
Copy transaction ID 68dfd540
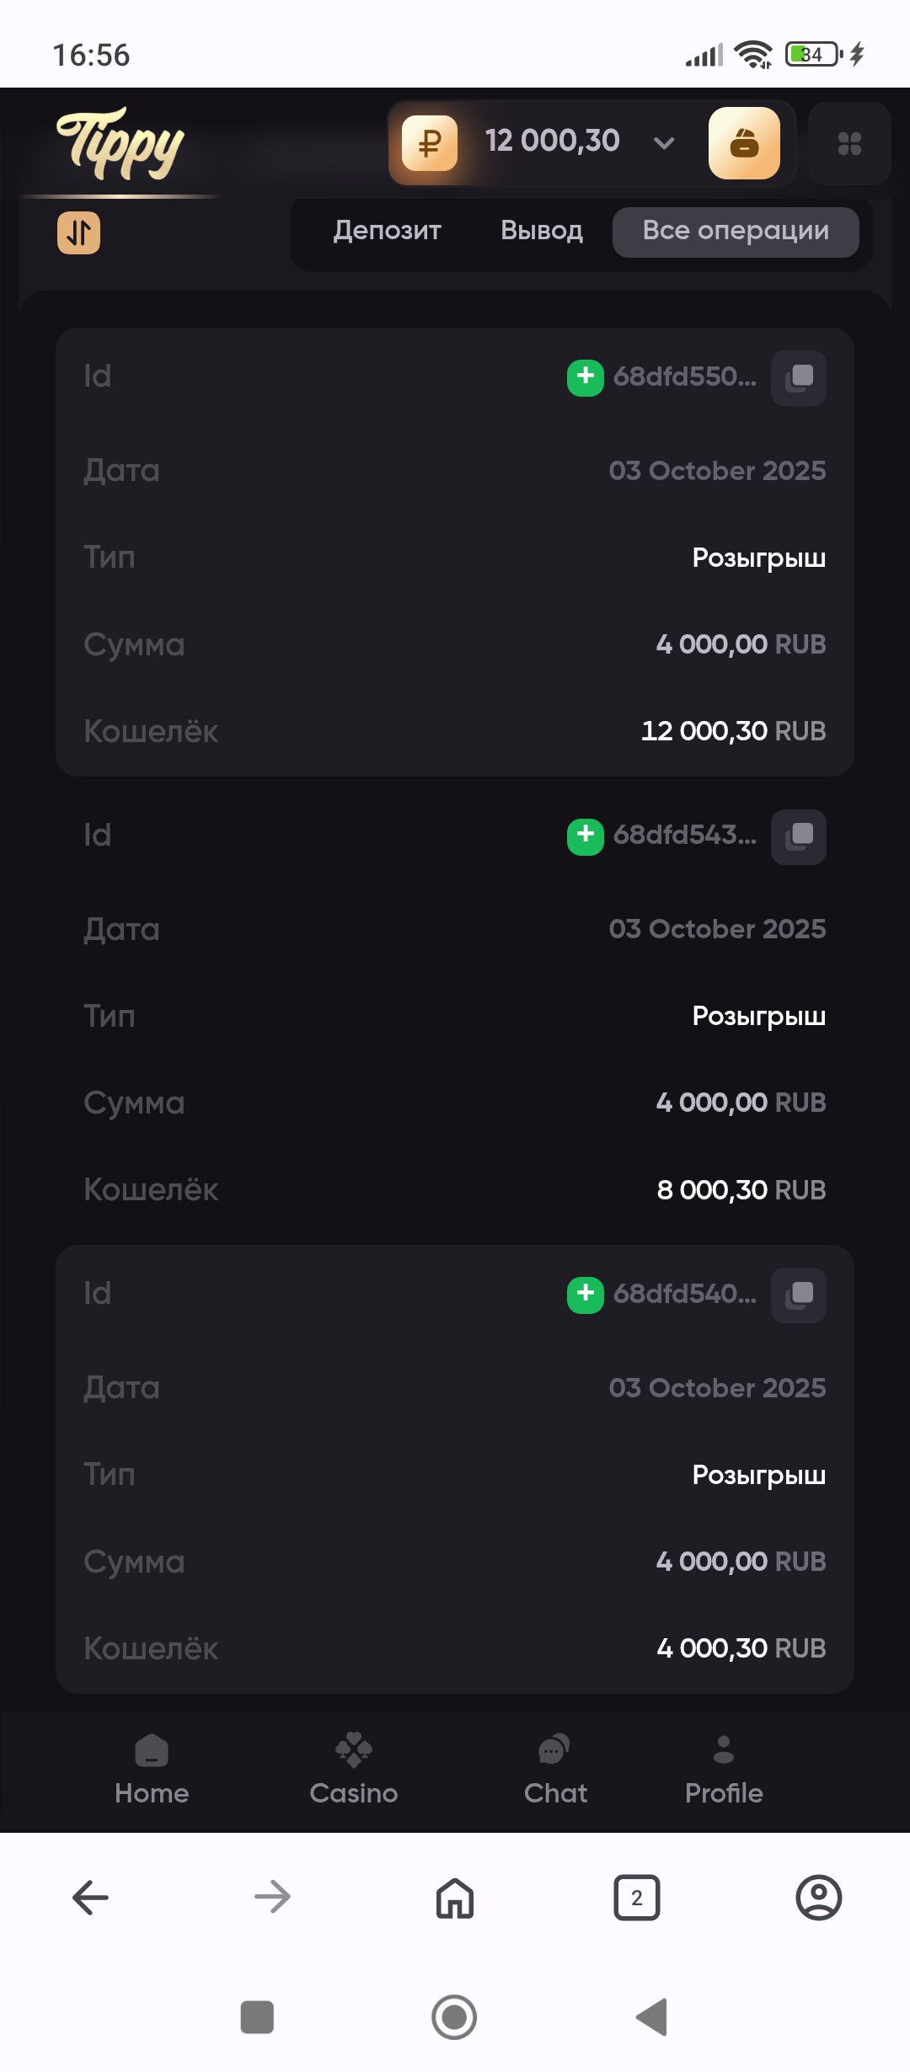click(798, 1295)
